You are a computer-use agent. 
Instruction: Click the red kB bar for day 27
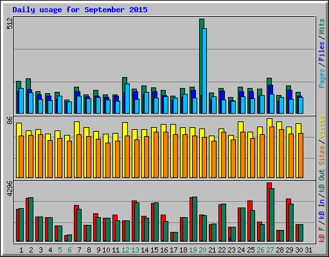(269, 212)
